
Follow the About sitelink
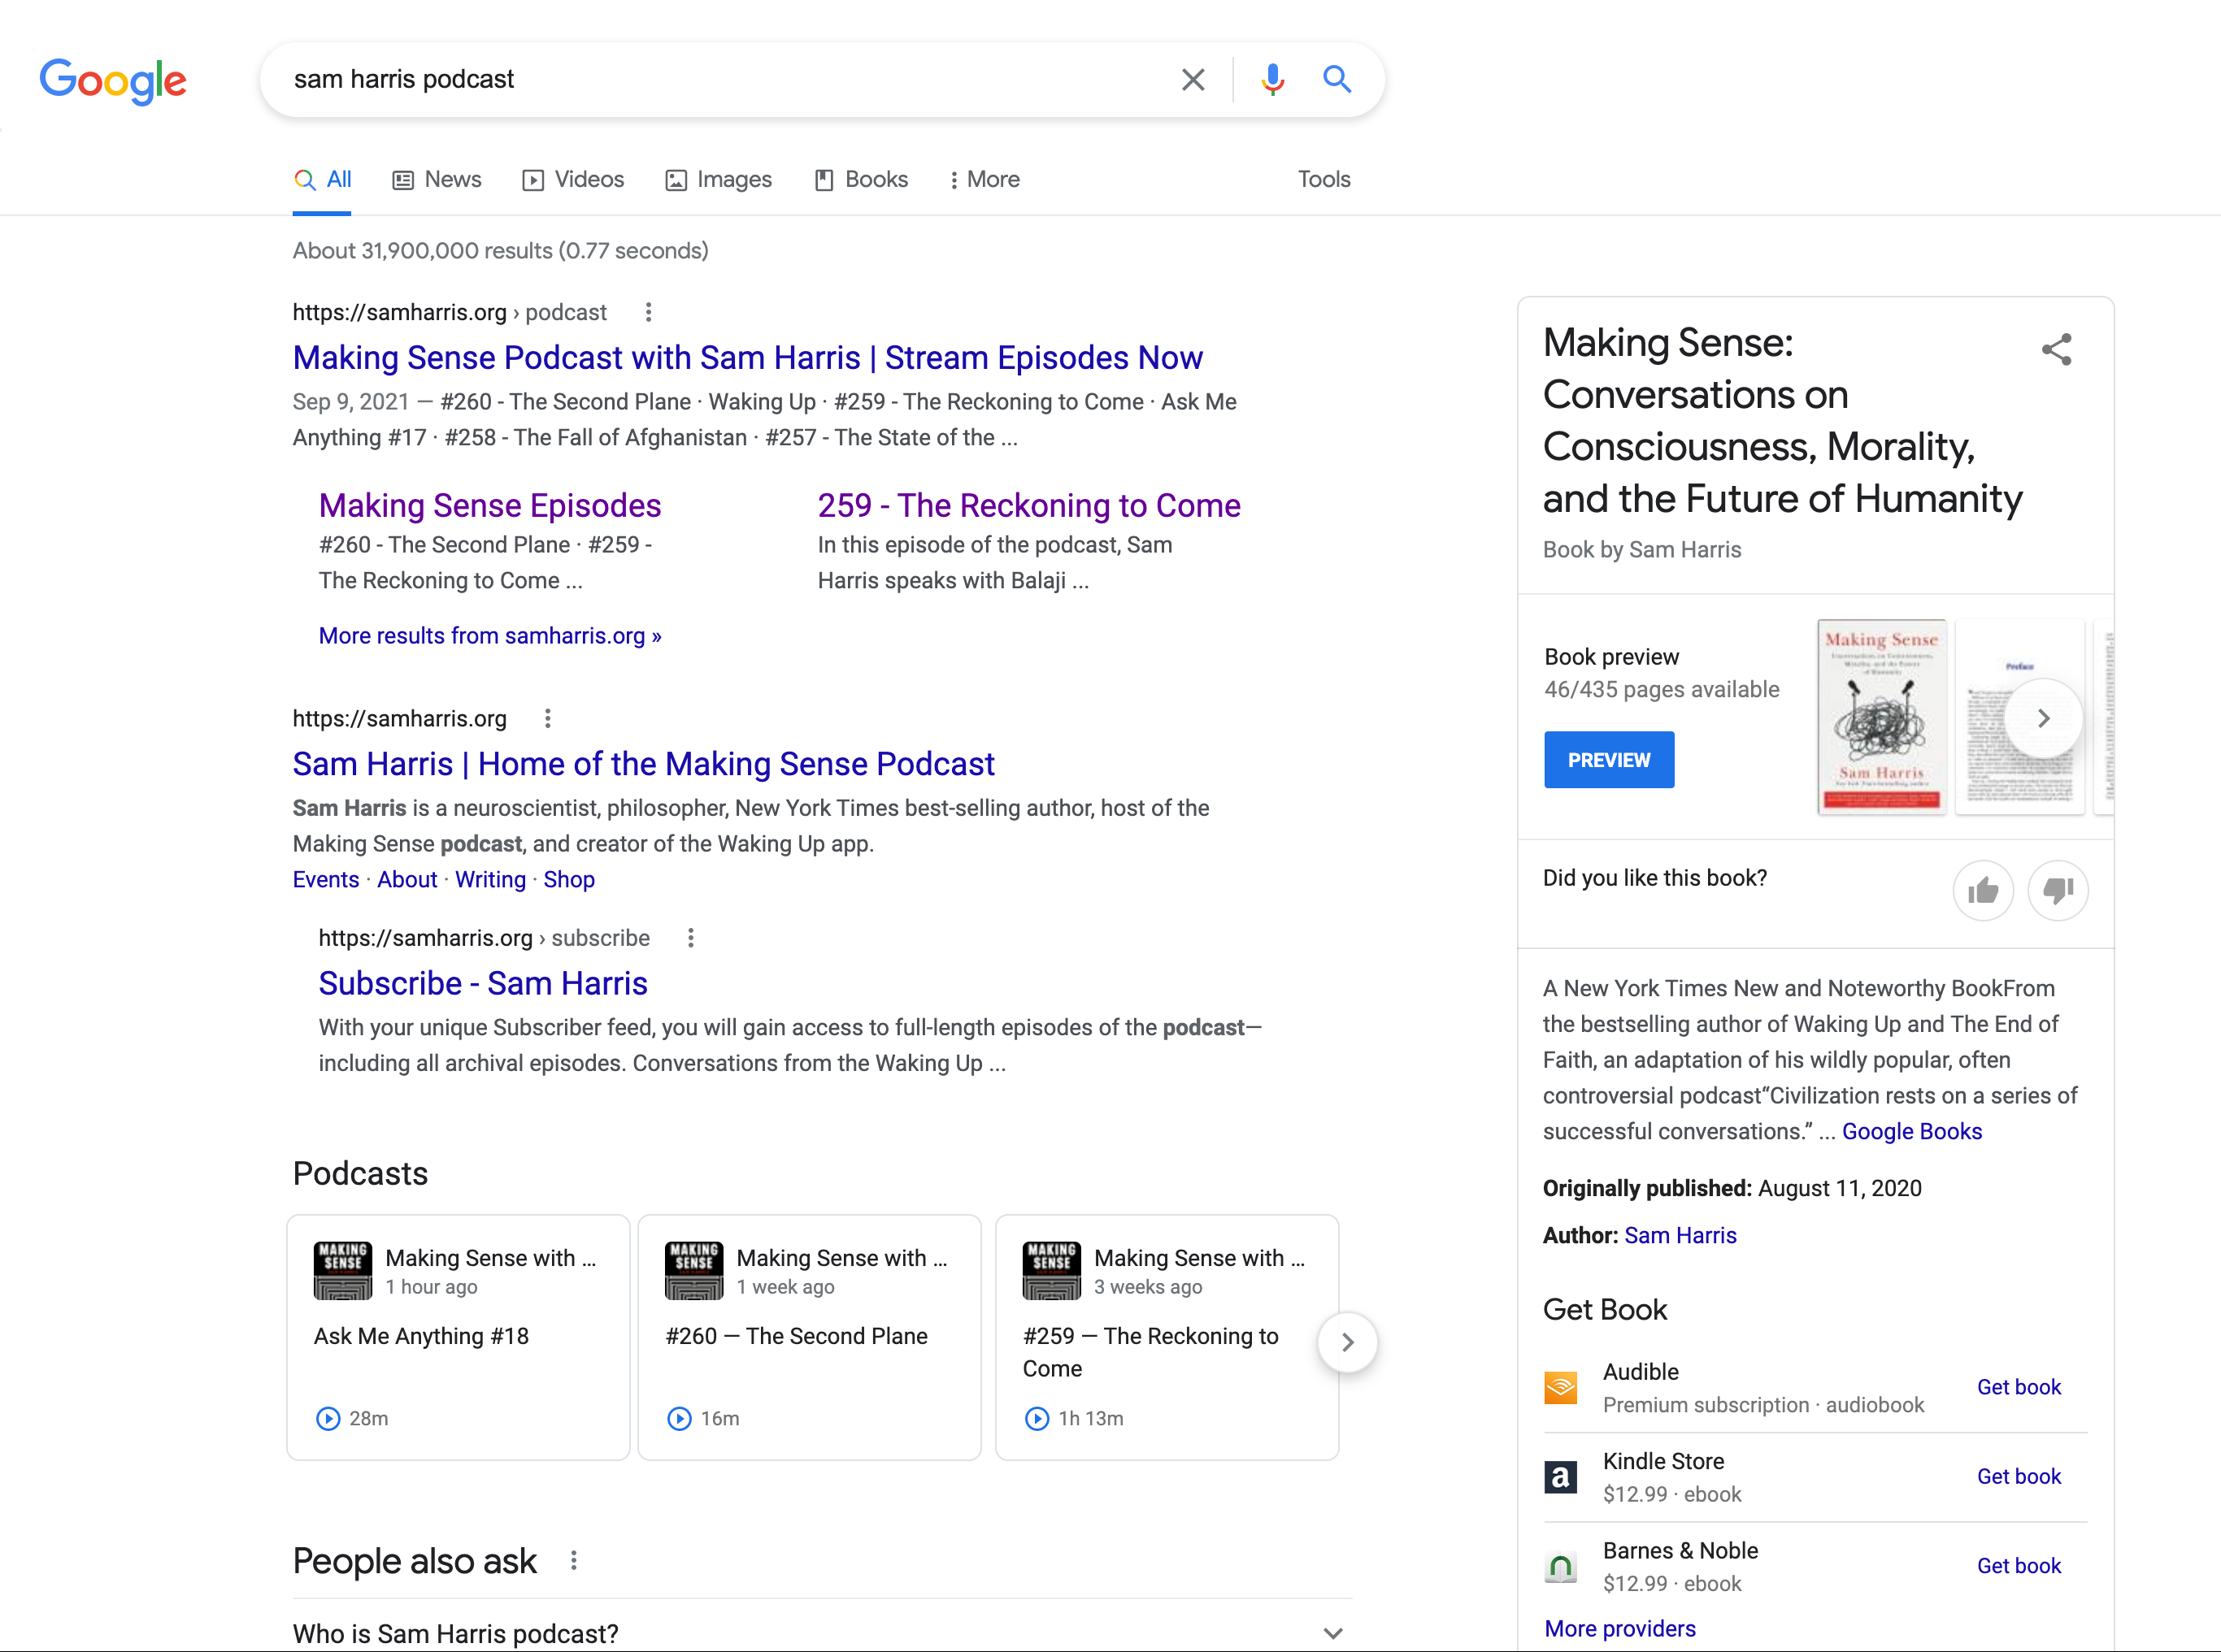point(407,880)
